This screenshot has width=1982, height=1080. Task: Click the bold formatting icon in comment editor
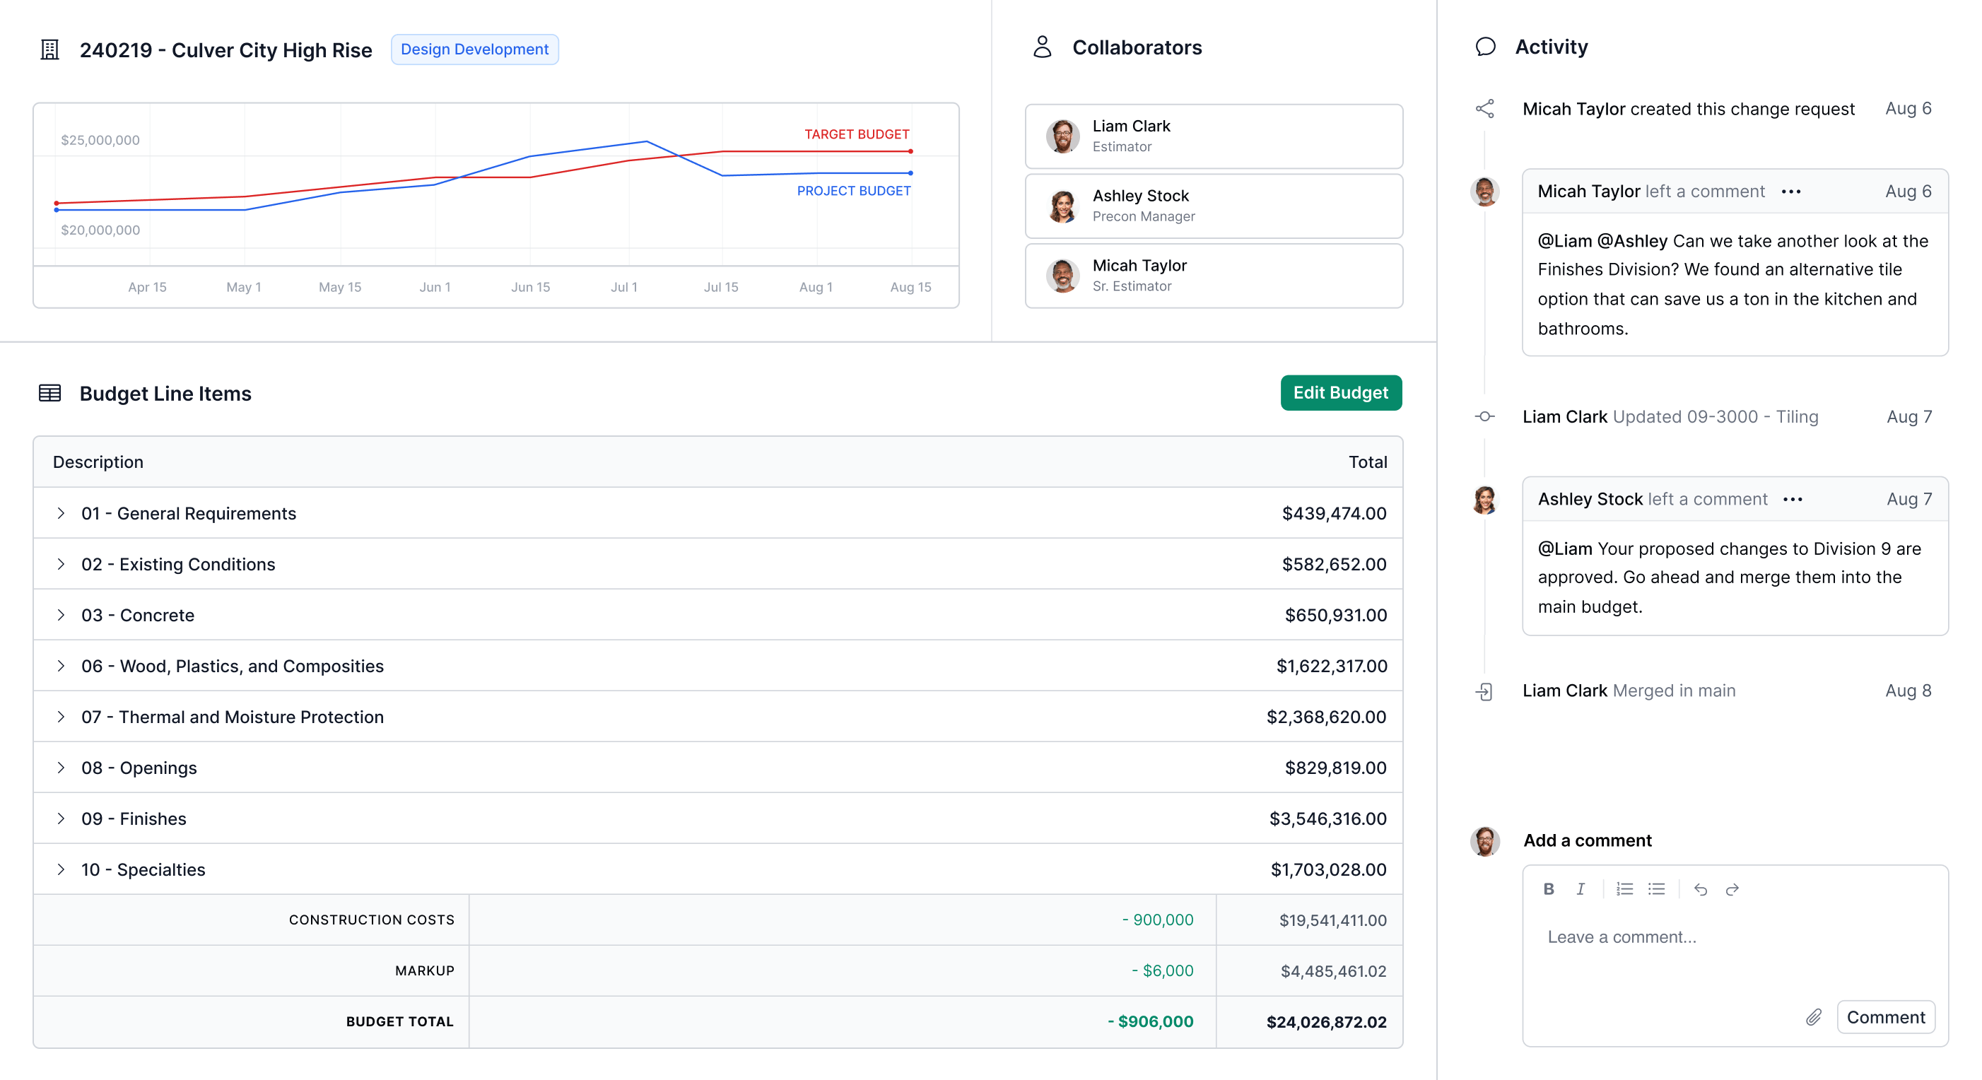pos(1547,889)
